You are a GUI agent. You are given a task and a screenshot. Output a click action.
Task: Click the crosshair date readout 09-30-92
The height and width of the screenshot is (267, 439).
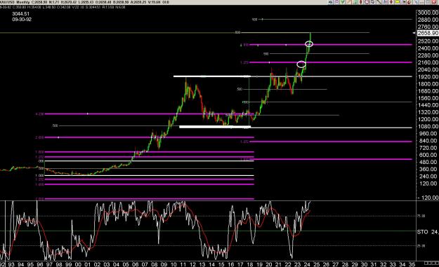click(22, 20)
